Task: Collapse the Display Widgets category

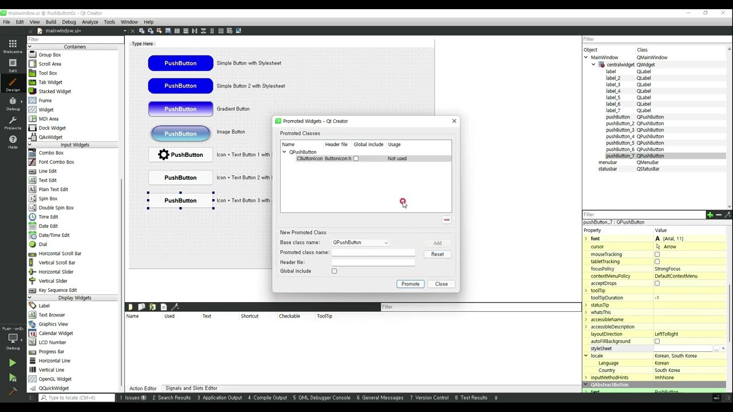Action: point(30,298)
